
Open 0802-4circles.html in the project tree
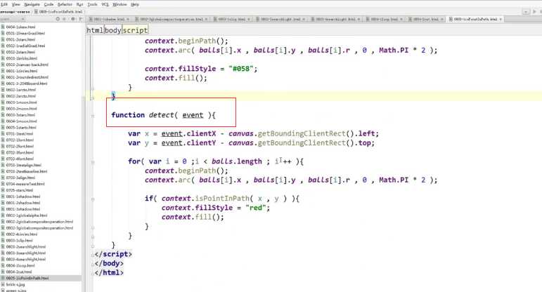point(21,234)
